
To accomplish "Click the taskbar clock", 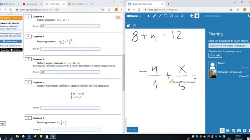I will click(x=238, y=137).
